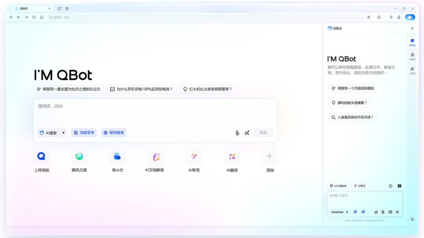
Task: Click the 人类是否有权开采月球 suggestion in QBot panel
Action: coord(352,117)
